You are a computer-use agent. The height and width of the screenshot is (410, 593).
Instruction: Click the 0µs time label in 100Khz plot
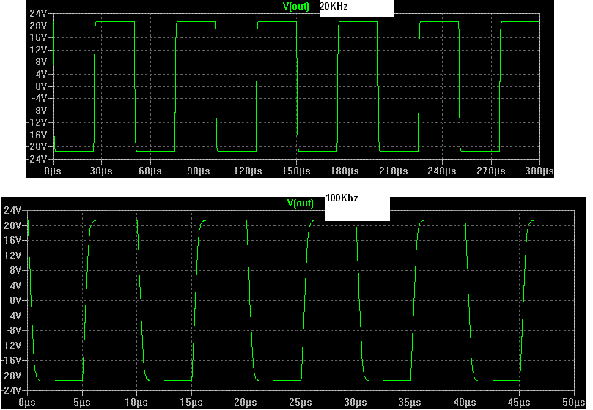(27, 403)
